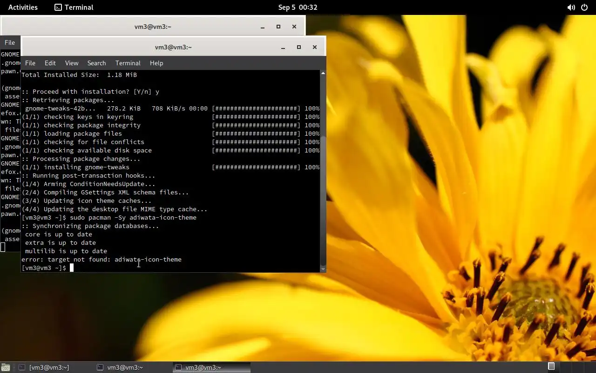Click 'Processing package changes...' line
This screenshot has height=373, width=596.
tap(81, 159)
